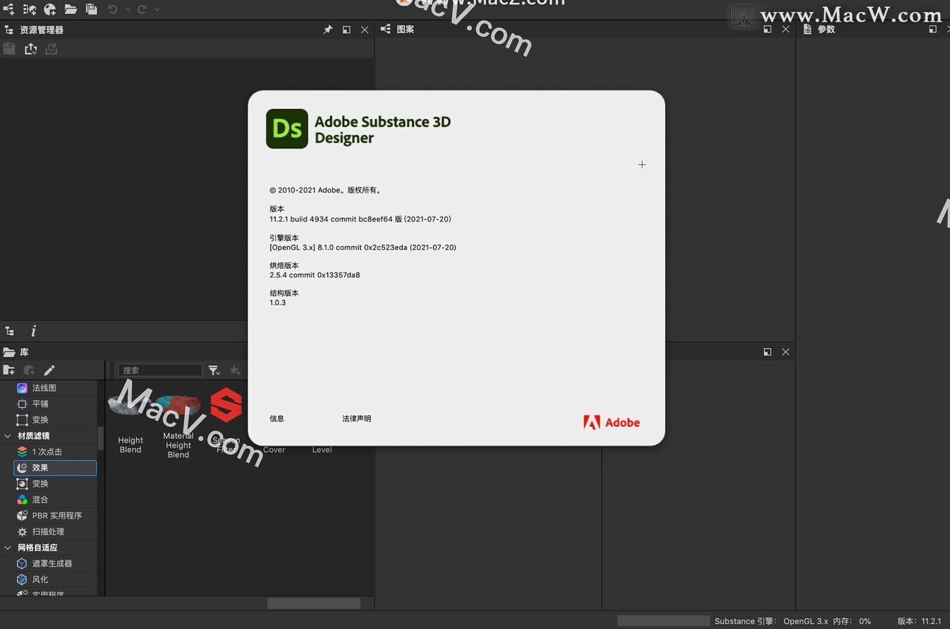
Task: Click the new MDL graph toolbar icon
Action: coord(29,9)
